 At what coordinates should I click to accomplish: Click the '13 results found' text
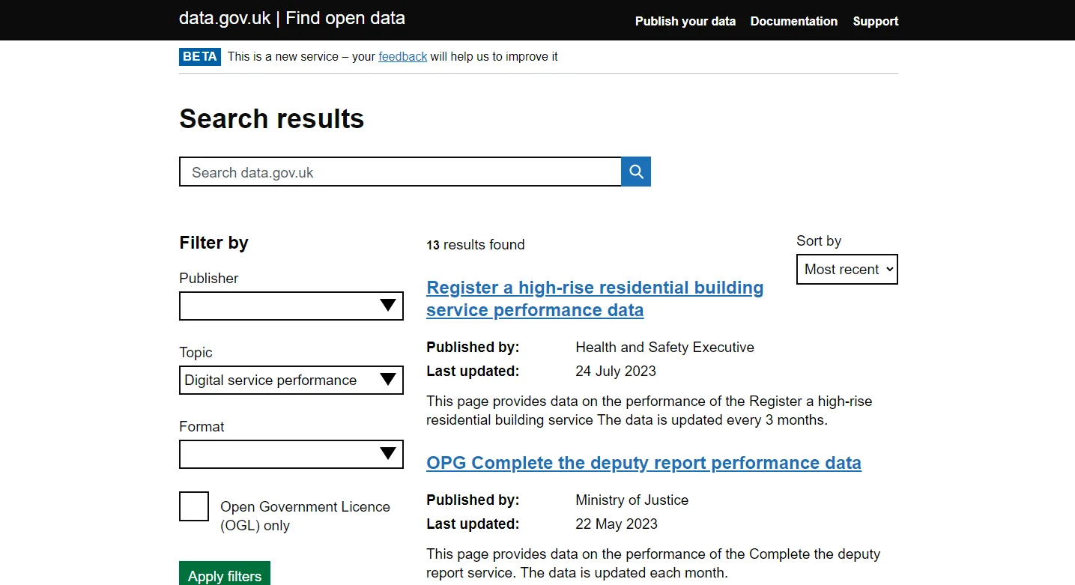point(476,245)
